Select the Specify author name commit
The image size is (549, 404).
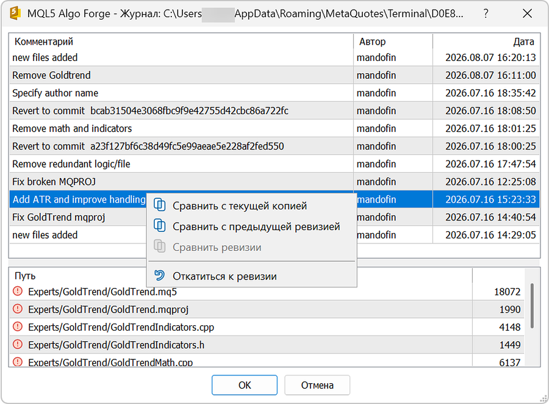(x=274, y=93)
